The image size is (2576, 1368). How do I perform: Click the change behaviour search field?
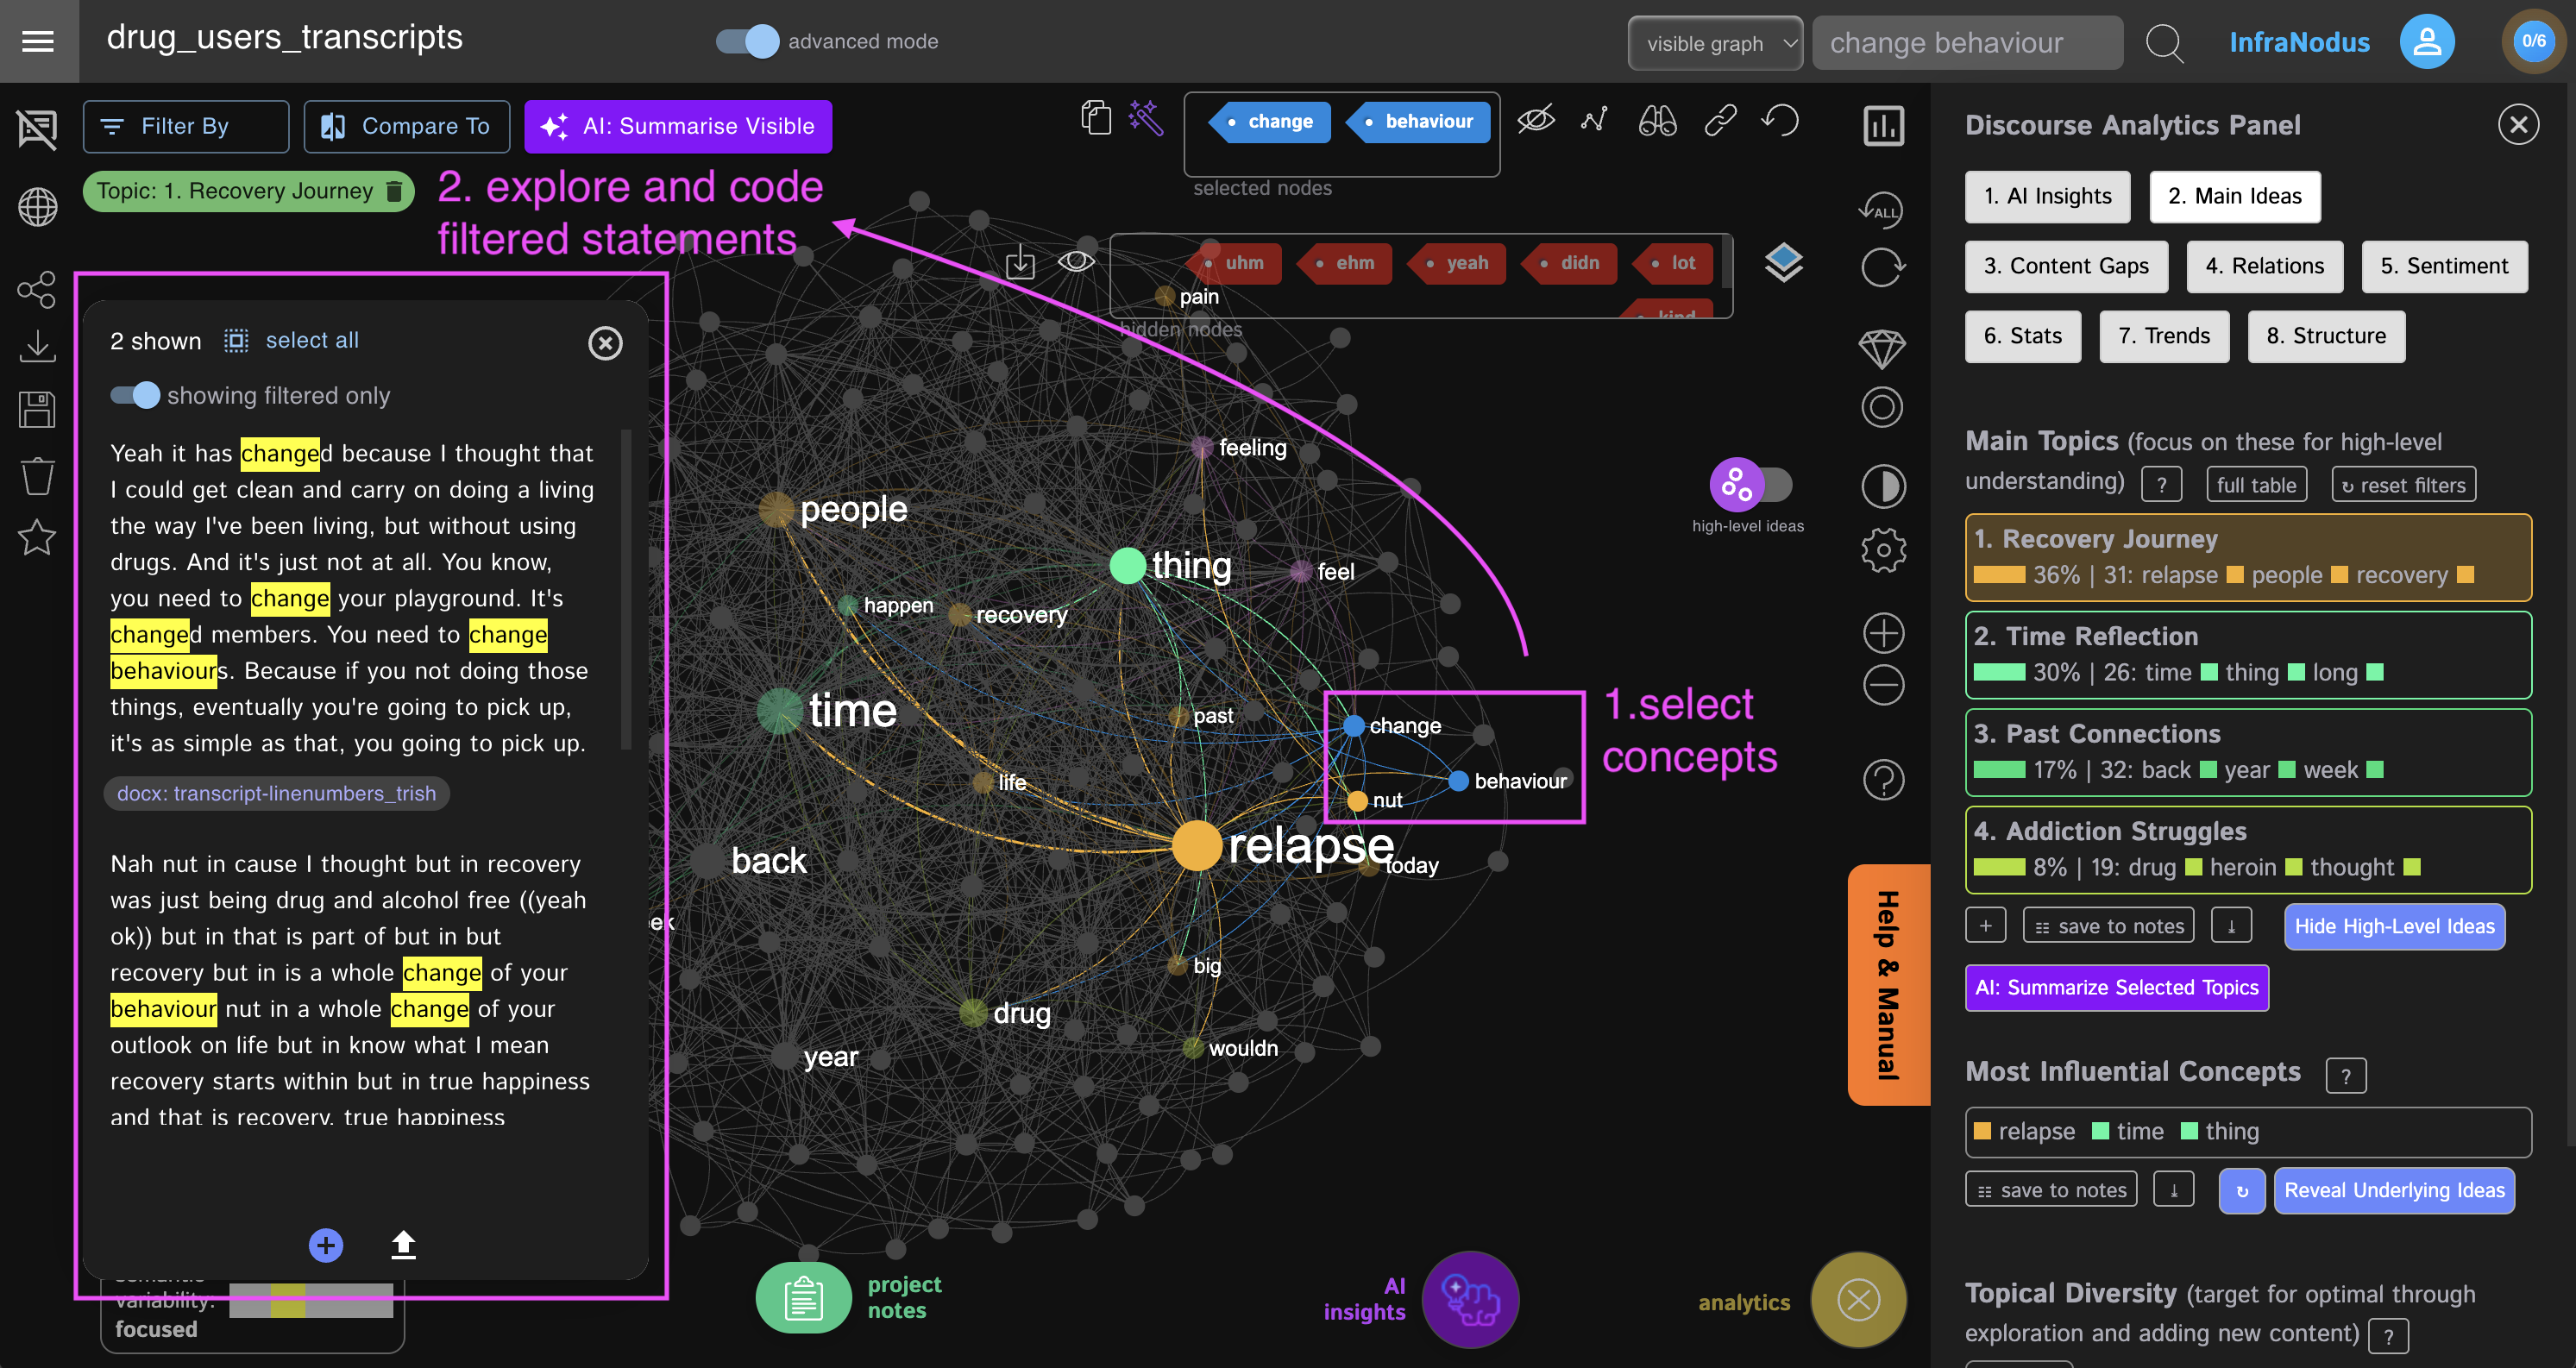[x=1966, y=43]
